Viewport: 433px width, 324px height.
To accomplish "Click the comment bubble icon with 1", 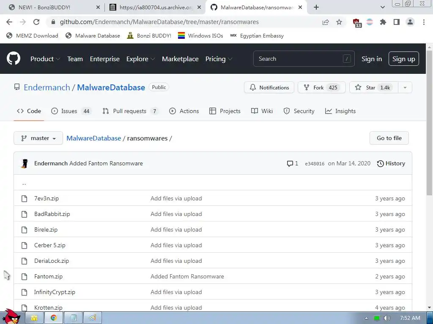I will coord(293,163).
